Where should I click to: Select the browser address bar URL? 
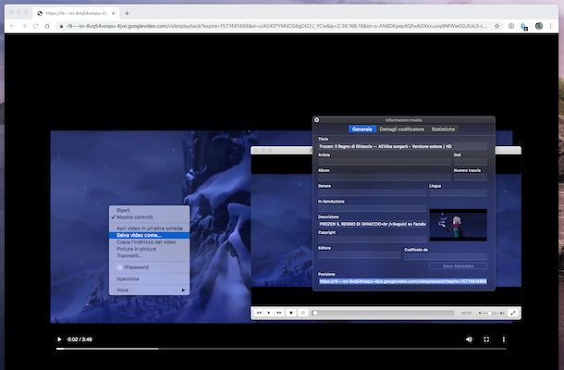coord(277,26)
